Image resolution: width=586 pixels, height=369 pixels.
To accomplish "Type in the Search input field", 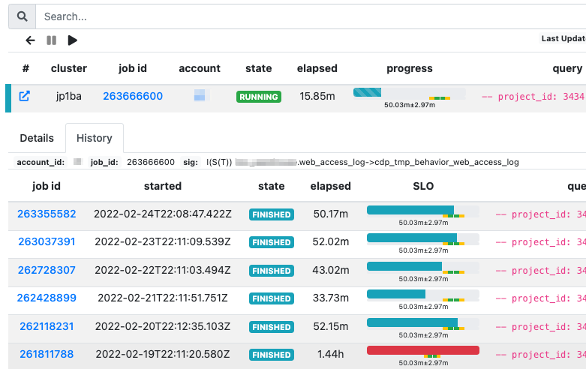I will [x=300, y=16].
